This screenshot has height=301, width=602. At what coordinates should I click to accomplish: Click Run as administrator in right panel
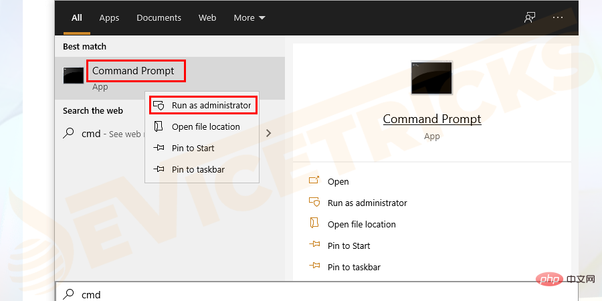pyautogui.click(x=367, y=203)
